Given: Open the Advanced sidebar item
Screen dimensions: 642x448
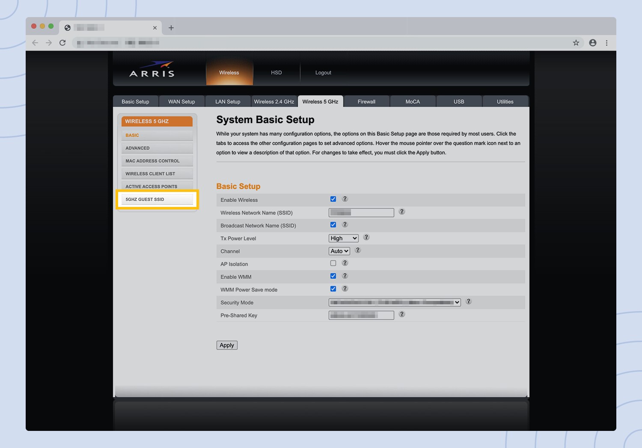Looking at the screenshot, I should tap(157, 148).
